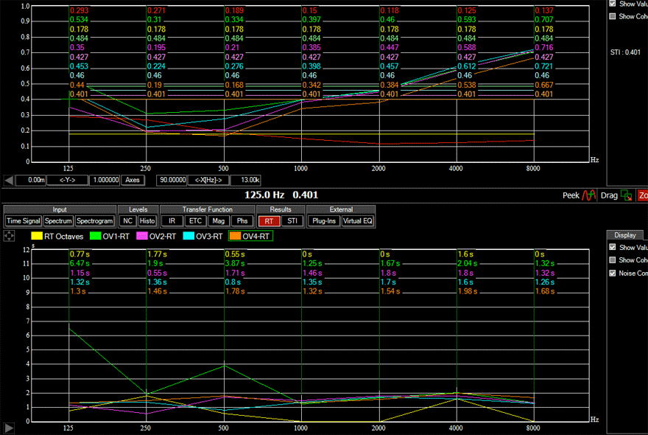648x435 pixels.
Task: Click the Axes button
Action: (x=133, y=180)
